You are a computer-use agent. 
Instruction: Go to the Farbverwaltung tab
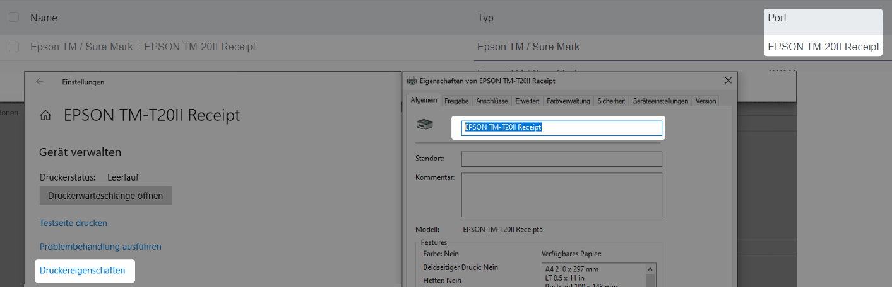pos(568,101)
